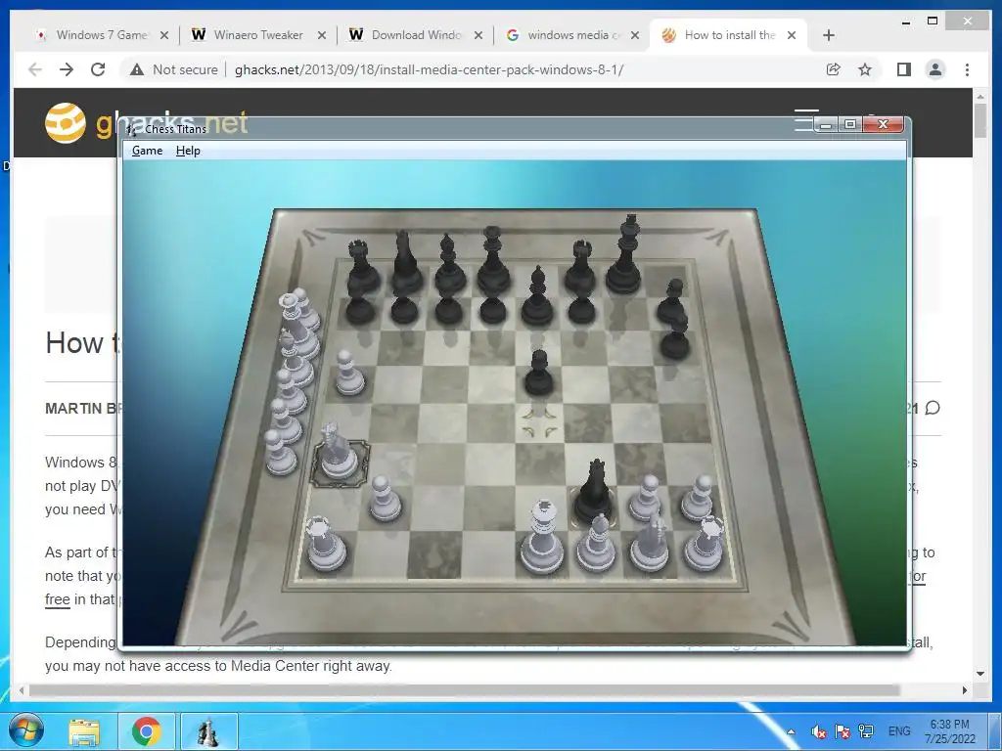Click the author name MARTIN
The width and height of the screenshot is (1002, 751).
click(x=70, y=409)
